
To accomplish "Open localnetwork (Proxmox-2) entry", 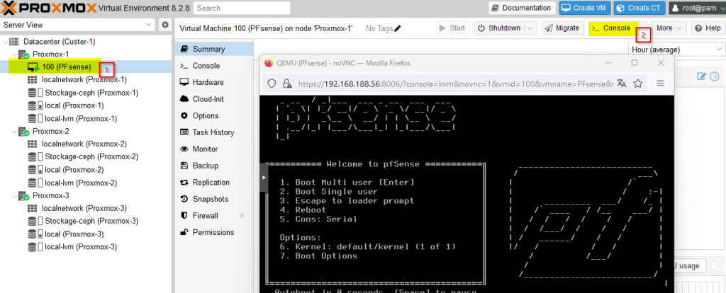I will point(84,144).
